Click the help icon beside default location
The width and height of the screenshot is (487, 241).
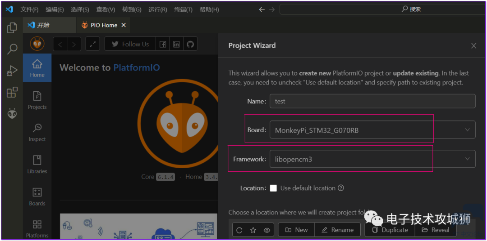[341, 188]
